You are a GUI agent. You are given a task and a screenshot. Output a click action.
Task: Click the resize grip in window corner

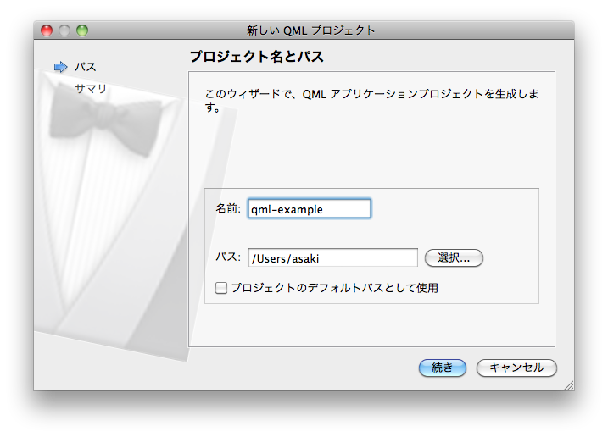pyautogui.click(x=568, y=384)
